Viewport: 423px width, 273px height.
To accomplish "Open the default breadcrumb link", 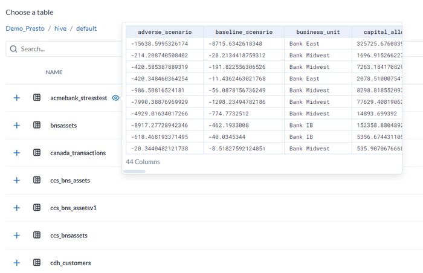I will 86,28.
